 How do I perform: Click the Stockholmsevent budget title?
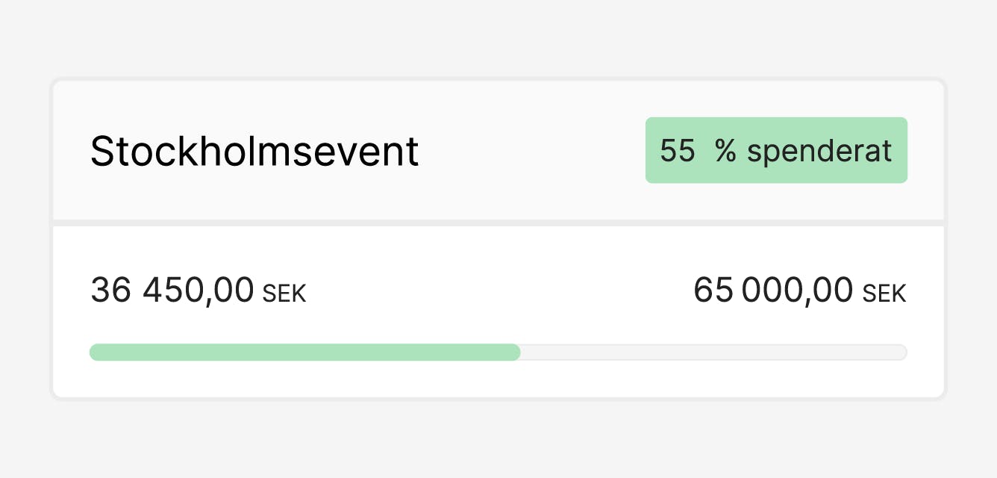(254, 152)
